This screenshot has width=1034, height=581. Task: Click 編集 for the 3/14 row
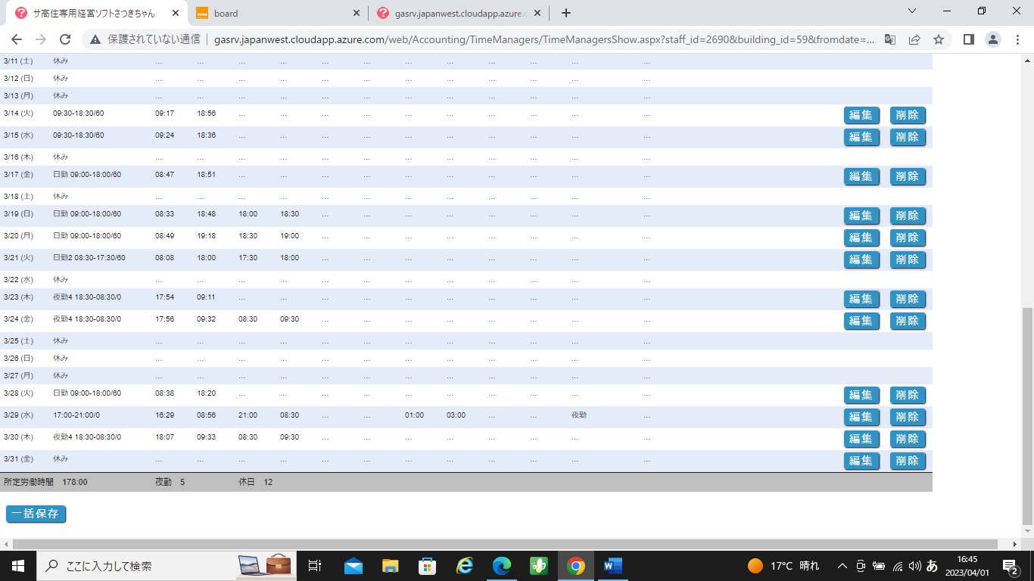(861, 115)
